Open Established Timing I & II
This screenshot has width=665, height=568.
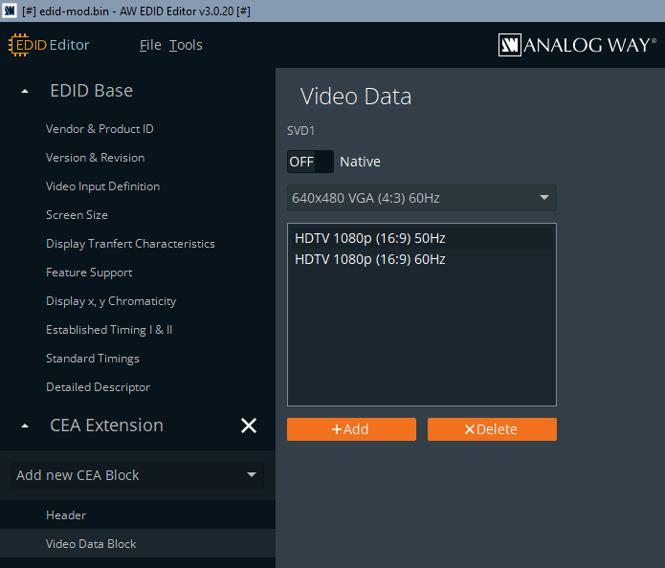tap(109, 330)
